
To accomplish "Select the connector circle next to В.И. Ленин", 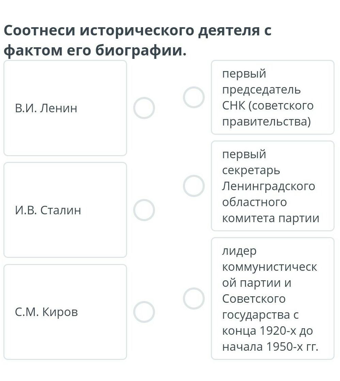I will pyautogui.click(x=144, y=108).
